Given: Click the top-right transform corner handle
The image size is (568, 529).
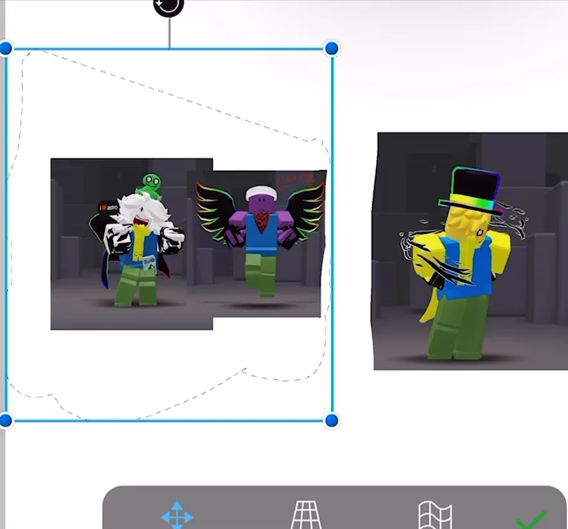Looking at the screenshot, I should pos(332,48).
